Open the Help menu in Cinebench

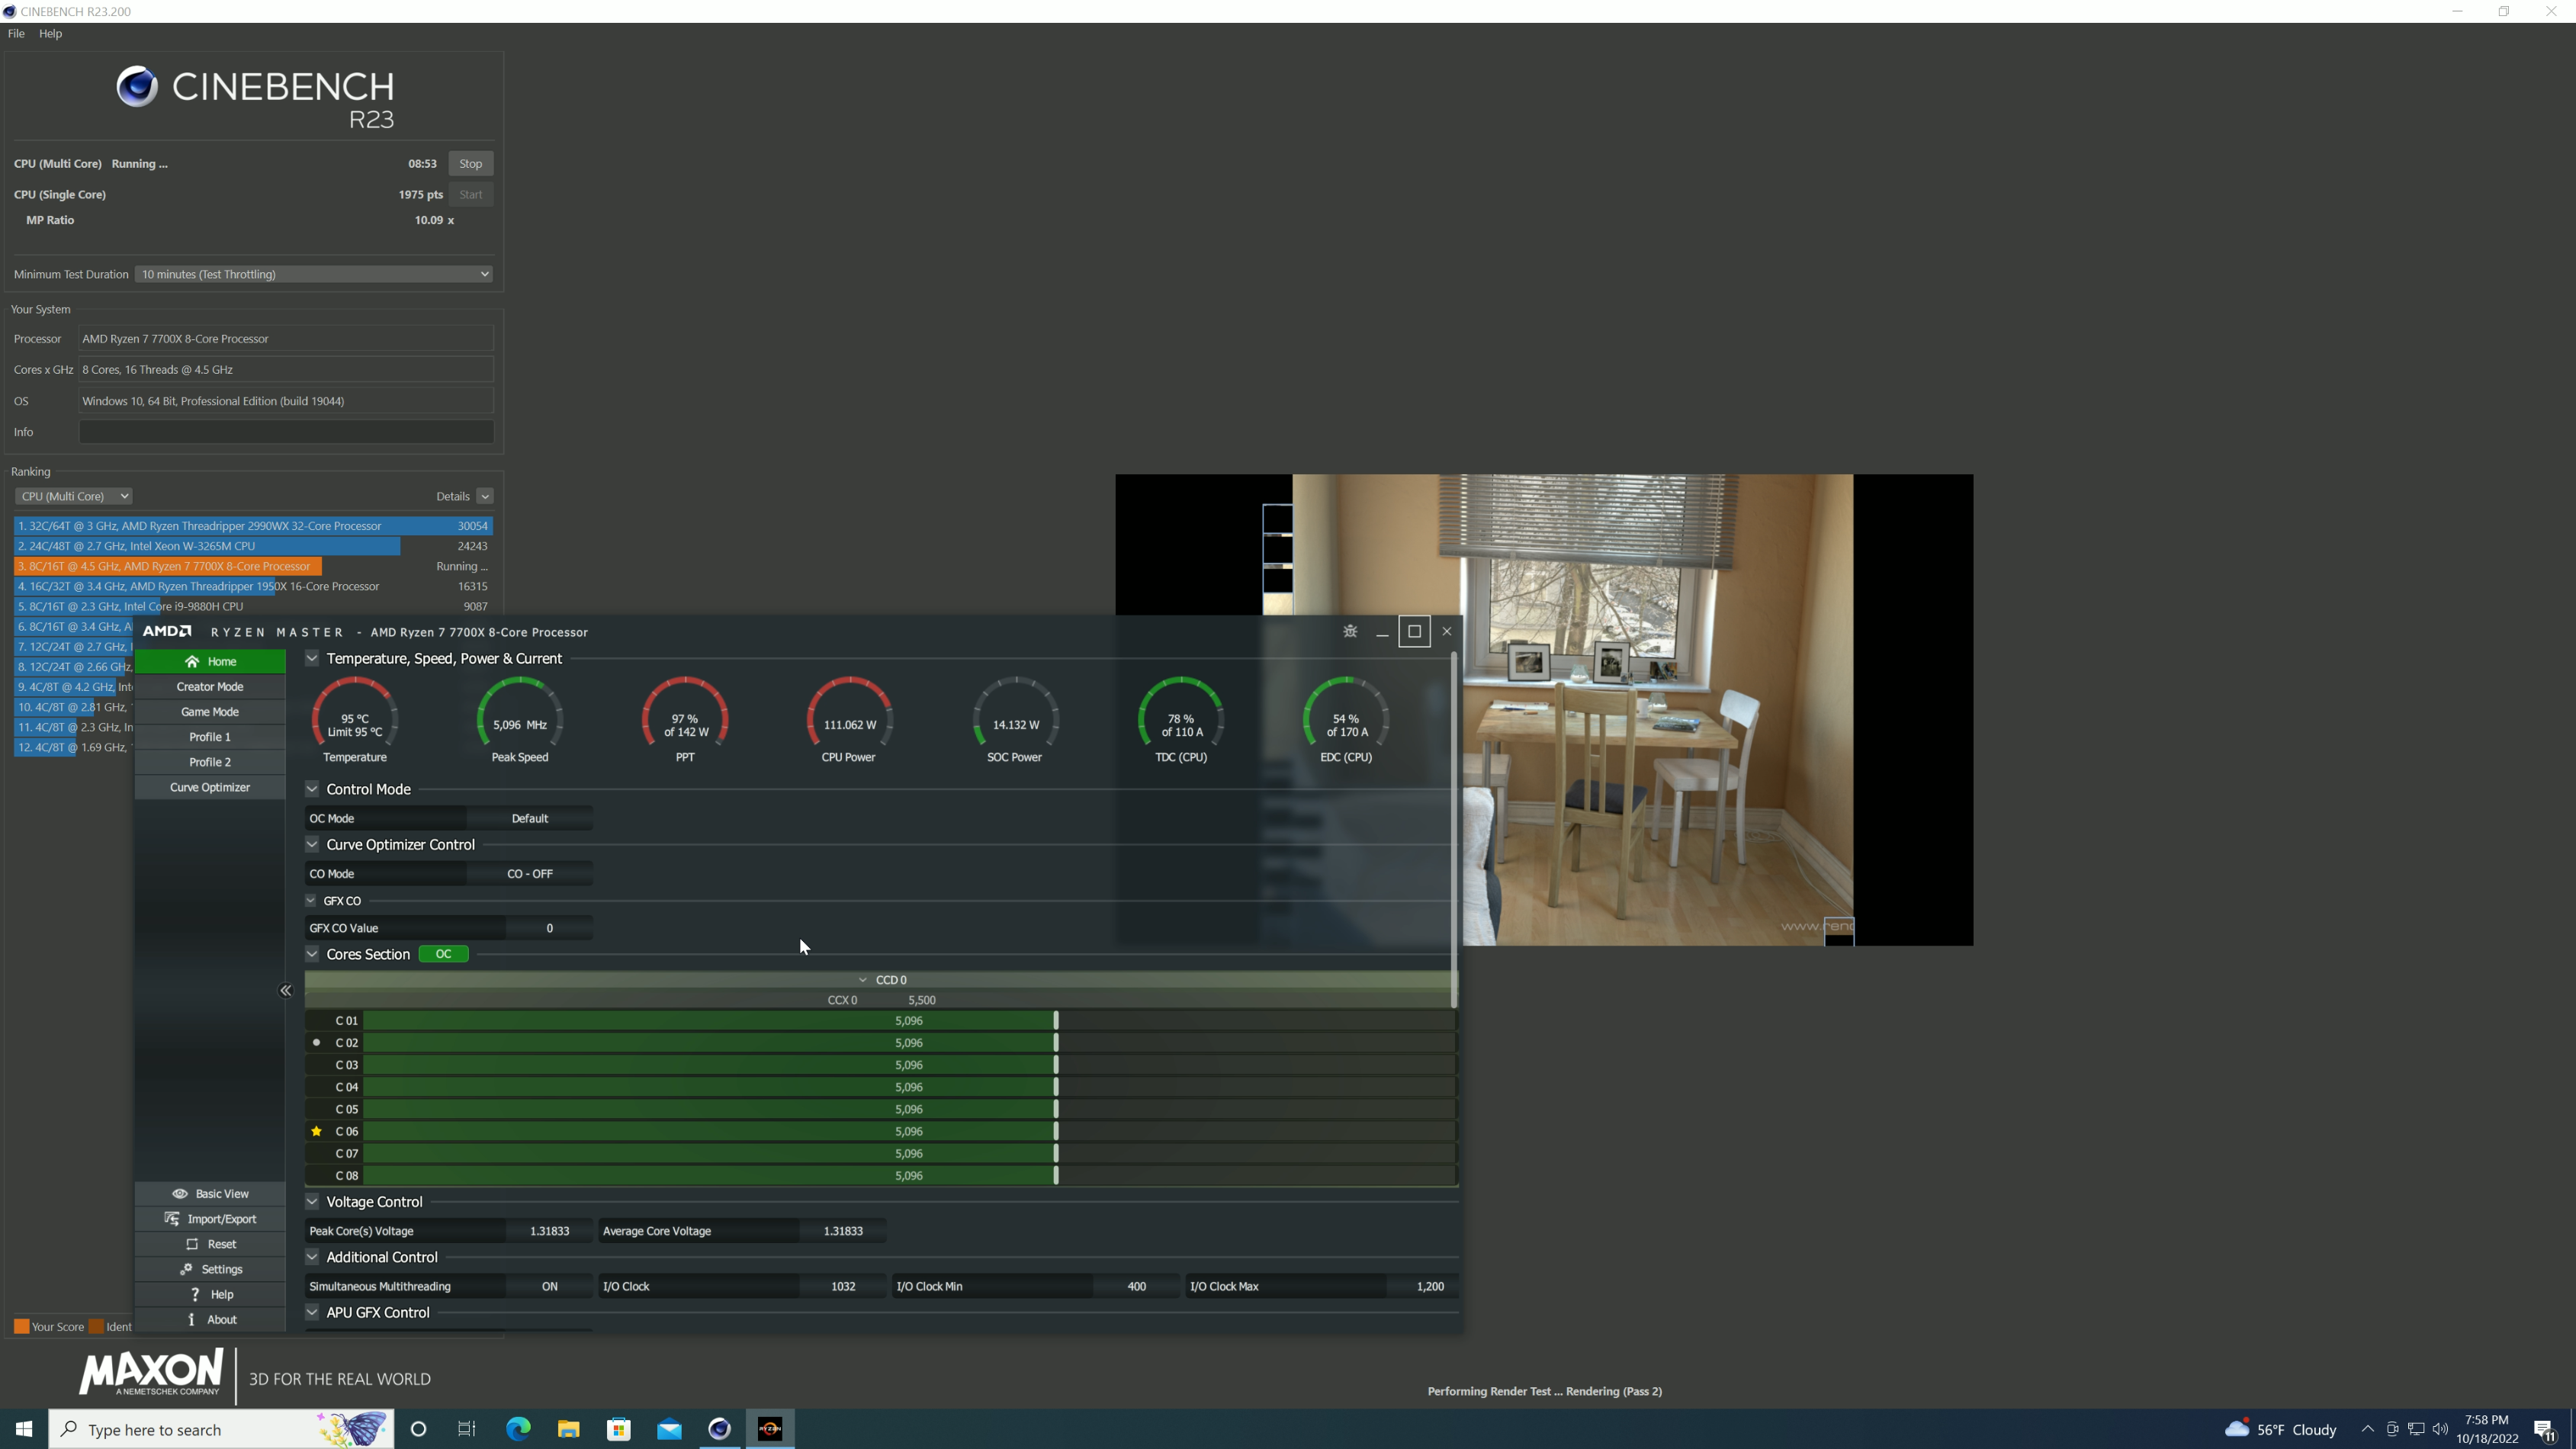pos(50,34)
